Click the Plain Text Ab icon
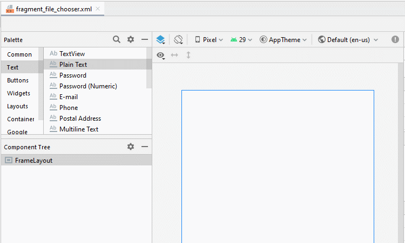 pos(53,64)
